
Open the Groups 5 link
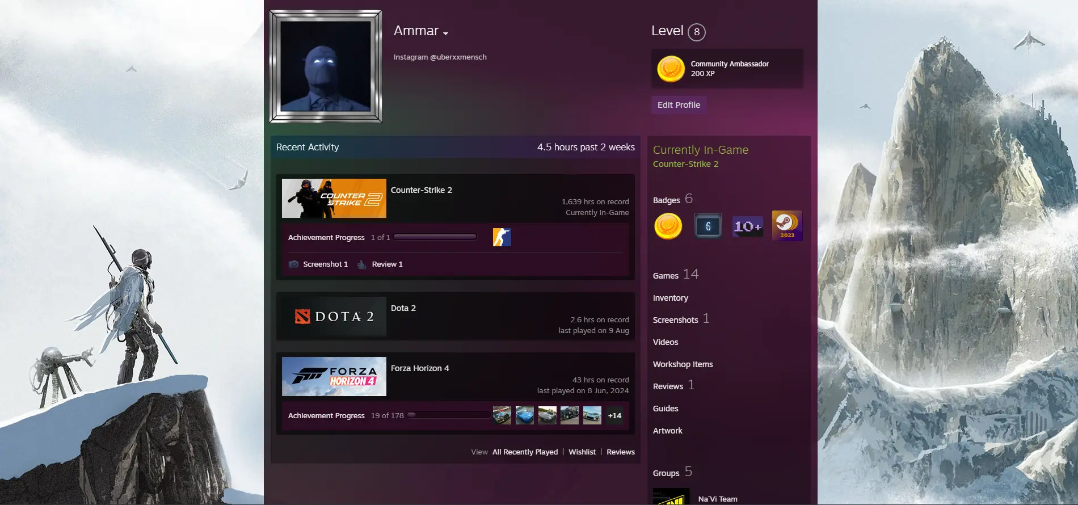click(x=673, y=472)
